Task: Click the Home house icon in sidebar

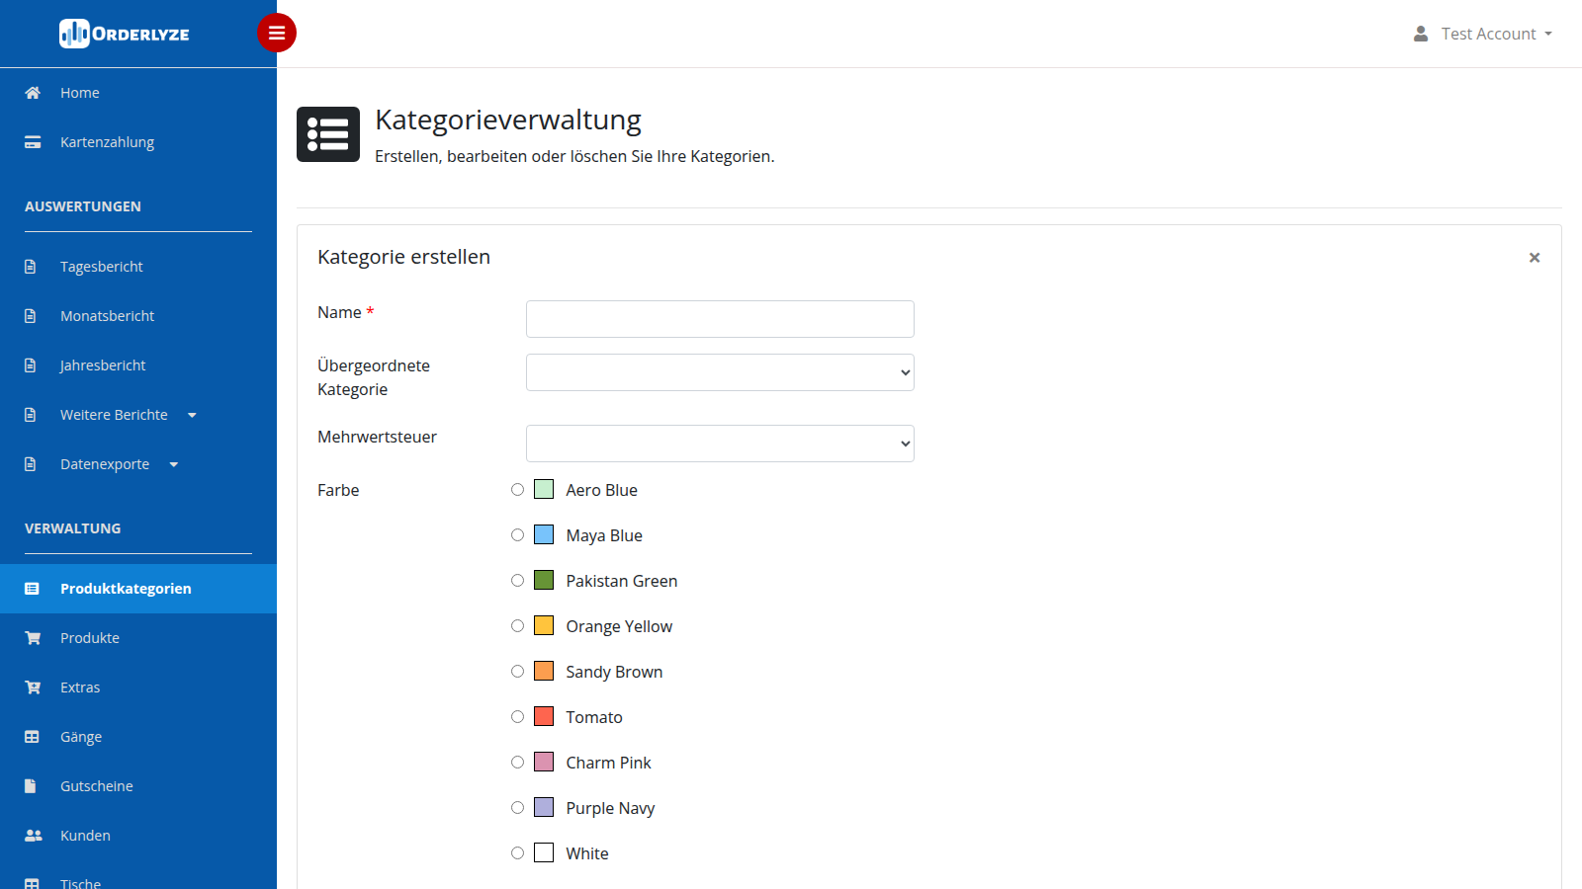Action: coord(33,93)
